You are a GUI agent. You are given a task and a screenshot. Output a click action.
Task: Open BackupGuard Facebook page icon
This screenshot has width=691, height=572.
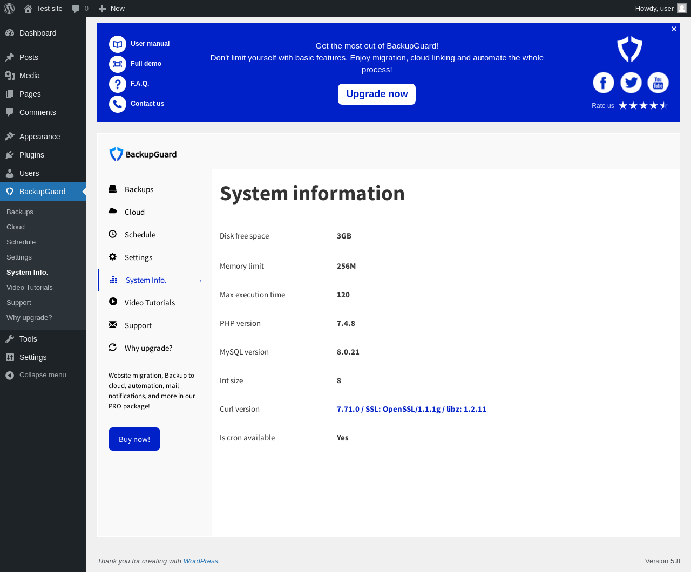pyautogui.click(x=604, y=83)
